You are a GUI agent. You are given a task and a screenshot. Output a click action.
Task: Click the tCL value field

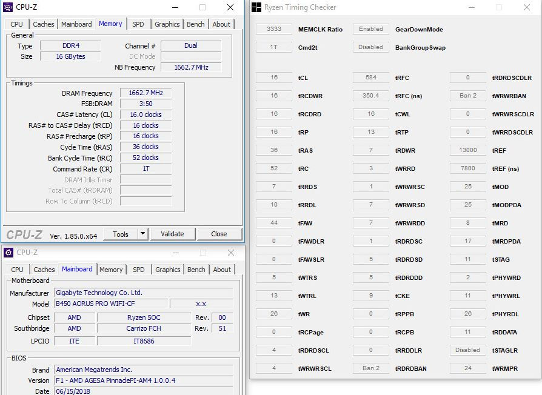pos(273,78)
